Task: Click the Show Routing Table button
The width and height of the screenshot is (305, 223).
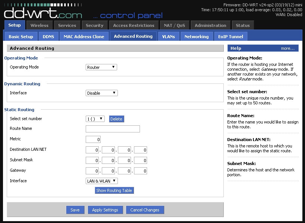Action: [x=114, y=190]
